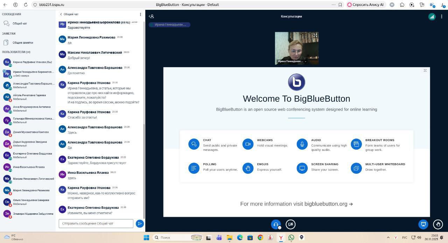Open WhatsApp from the Windows taskbar
Screen dimensions: 448x243
click(291, 237)
